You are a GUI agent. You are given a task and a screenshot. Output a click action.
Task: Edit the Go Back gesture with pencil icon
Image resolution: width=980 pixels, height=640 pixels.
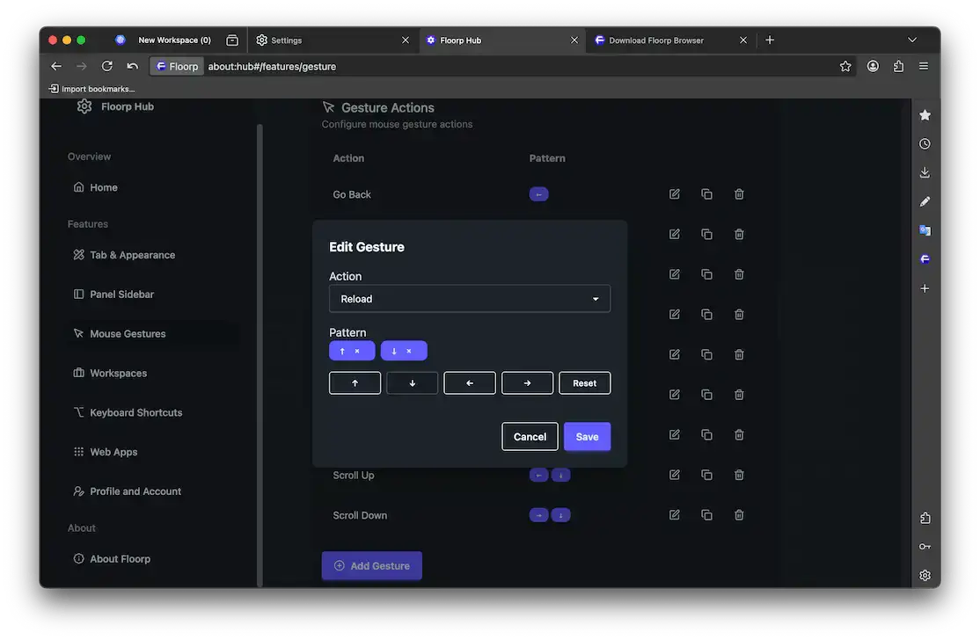(674, 193)
